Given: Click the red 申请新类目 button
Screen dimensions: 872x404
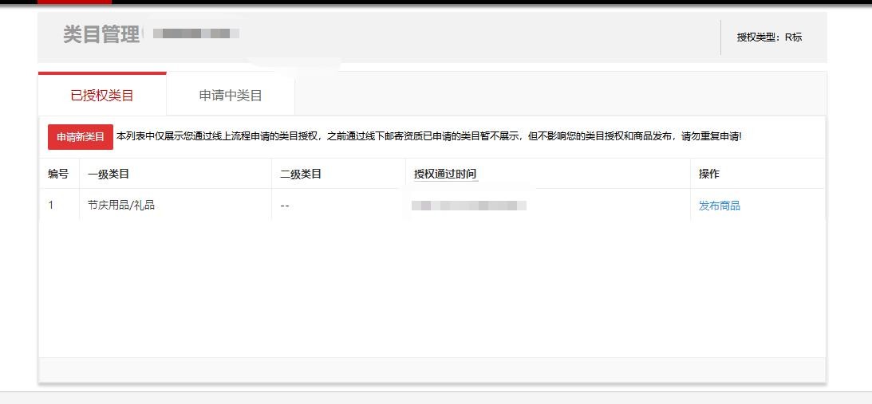Looking at the screenshot, I should click(x=81, y=137).
